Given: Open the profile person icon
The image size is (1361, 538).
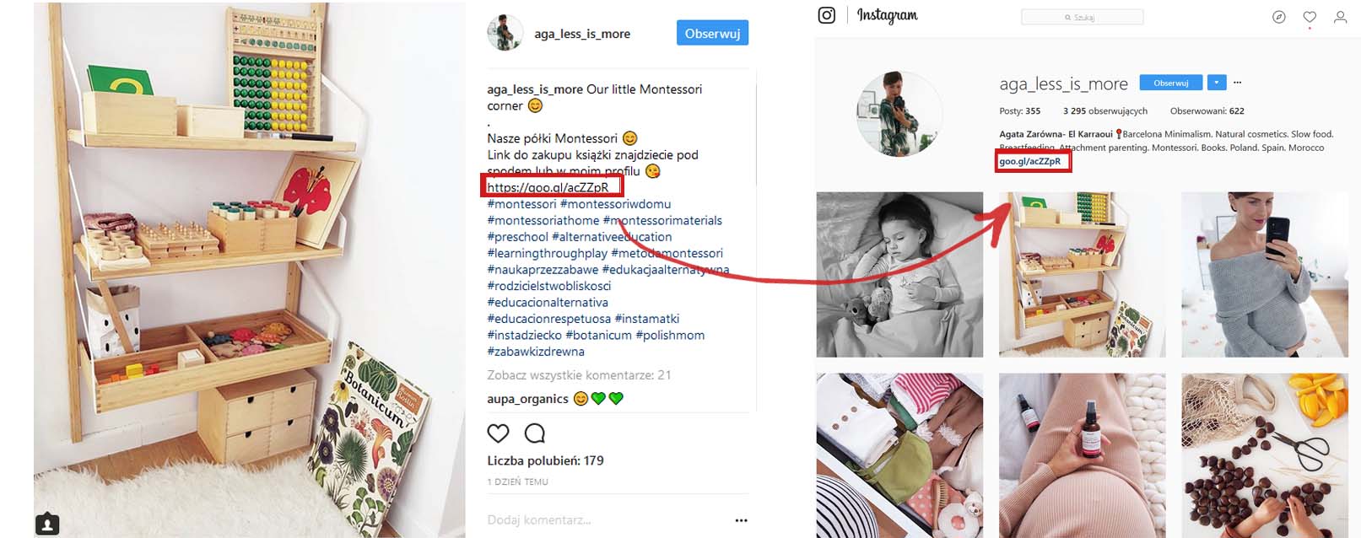Looking at the screenshot, I should click(1340, 17).
